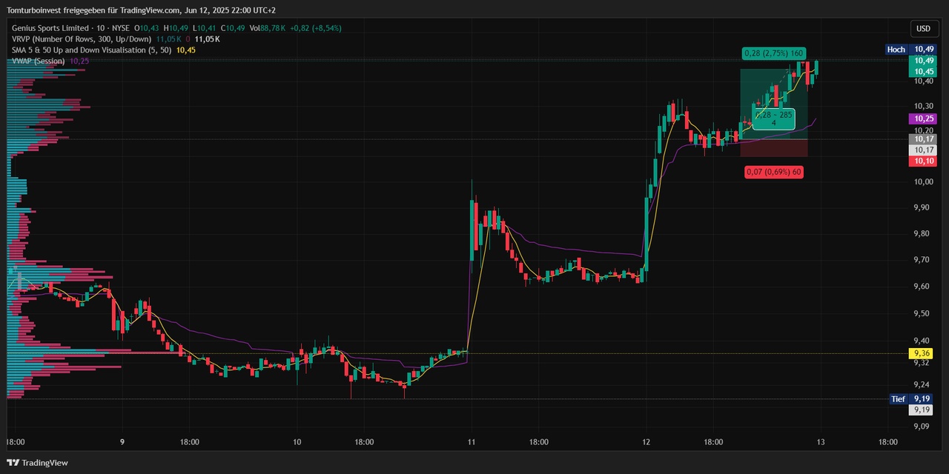Viewport: 949px width, 474px height.
Task: Click the blue 10,49 high price tag
Action: [924, 50]
